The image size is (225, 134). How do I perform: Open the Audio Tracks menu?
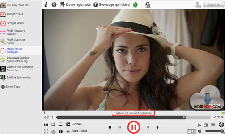[x=77, y=131]
